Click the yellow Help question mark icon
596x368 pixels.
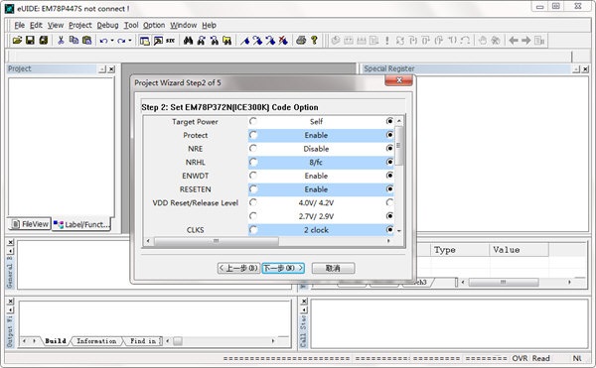point(314,40)
